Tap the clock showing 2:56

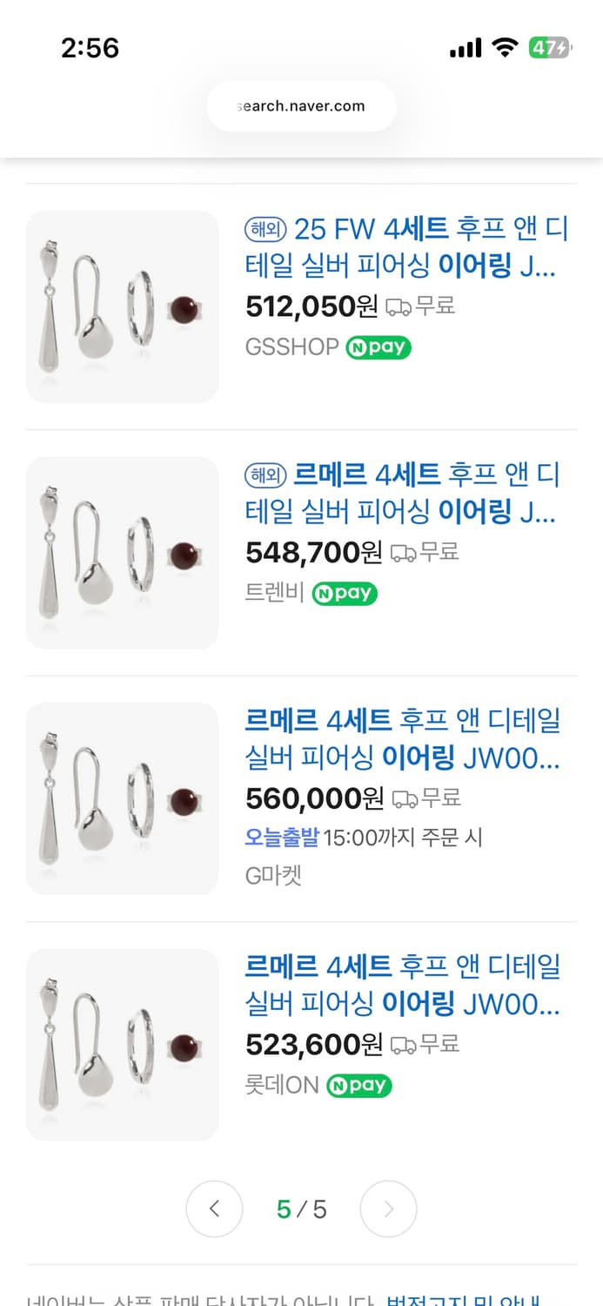click(x=90, y=49)
